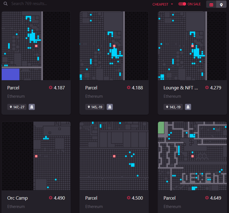Screen dimensions: 229x213
Task: Click coordinates badge 145,-19
Action: coord(95,107)
